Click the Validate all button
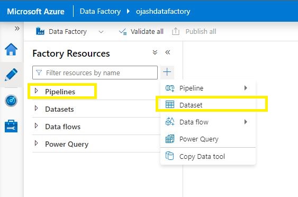Screen dimensions: 298x197 pyautogui.click(x=141, y=32)
